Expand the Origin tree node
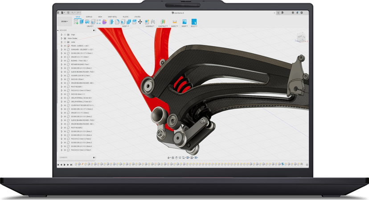 61,35
